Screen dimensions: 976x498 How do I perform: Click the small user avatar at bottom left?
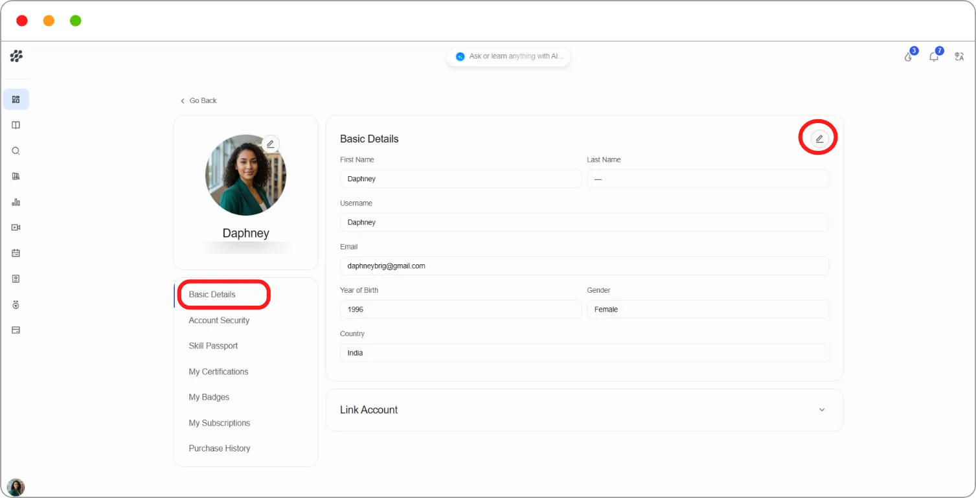[16, 487]
